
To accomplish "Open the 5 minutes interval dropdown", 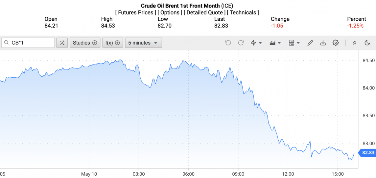I will pos(143,43).
